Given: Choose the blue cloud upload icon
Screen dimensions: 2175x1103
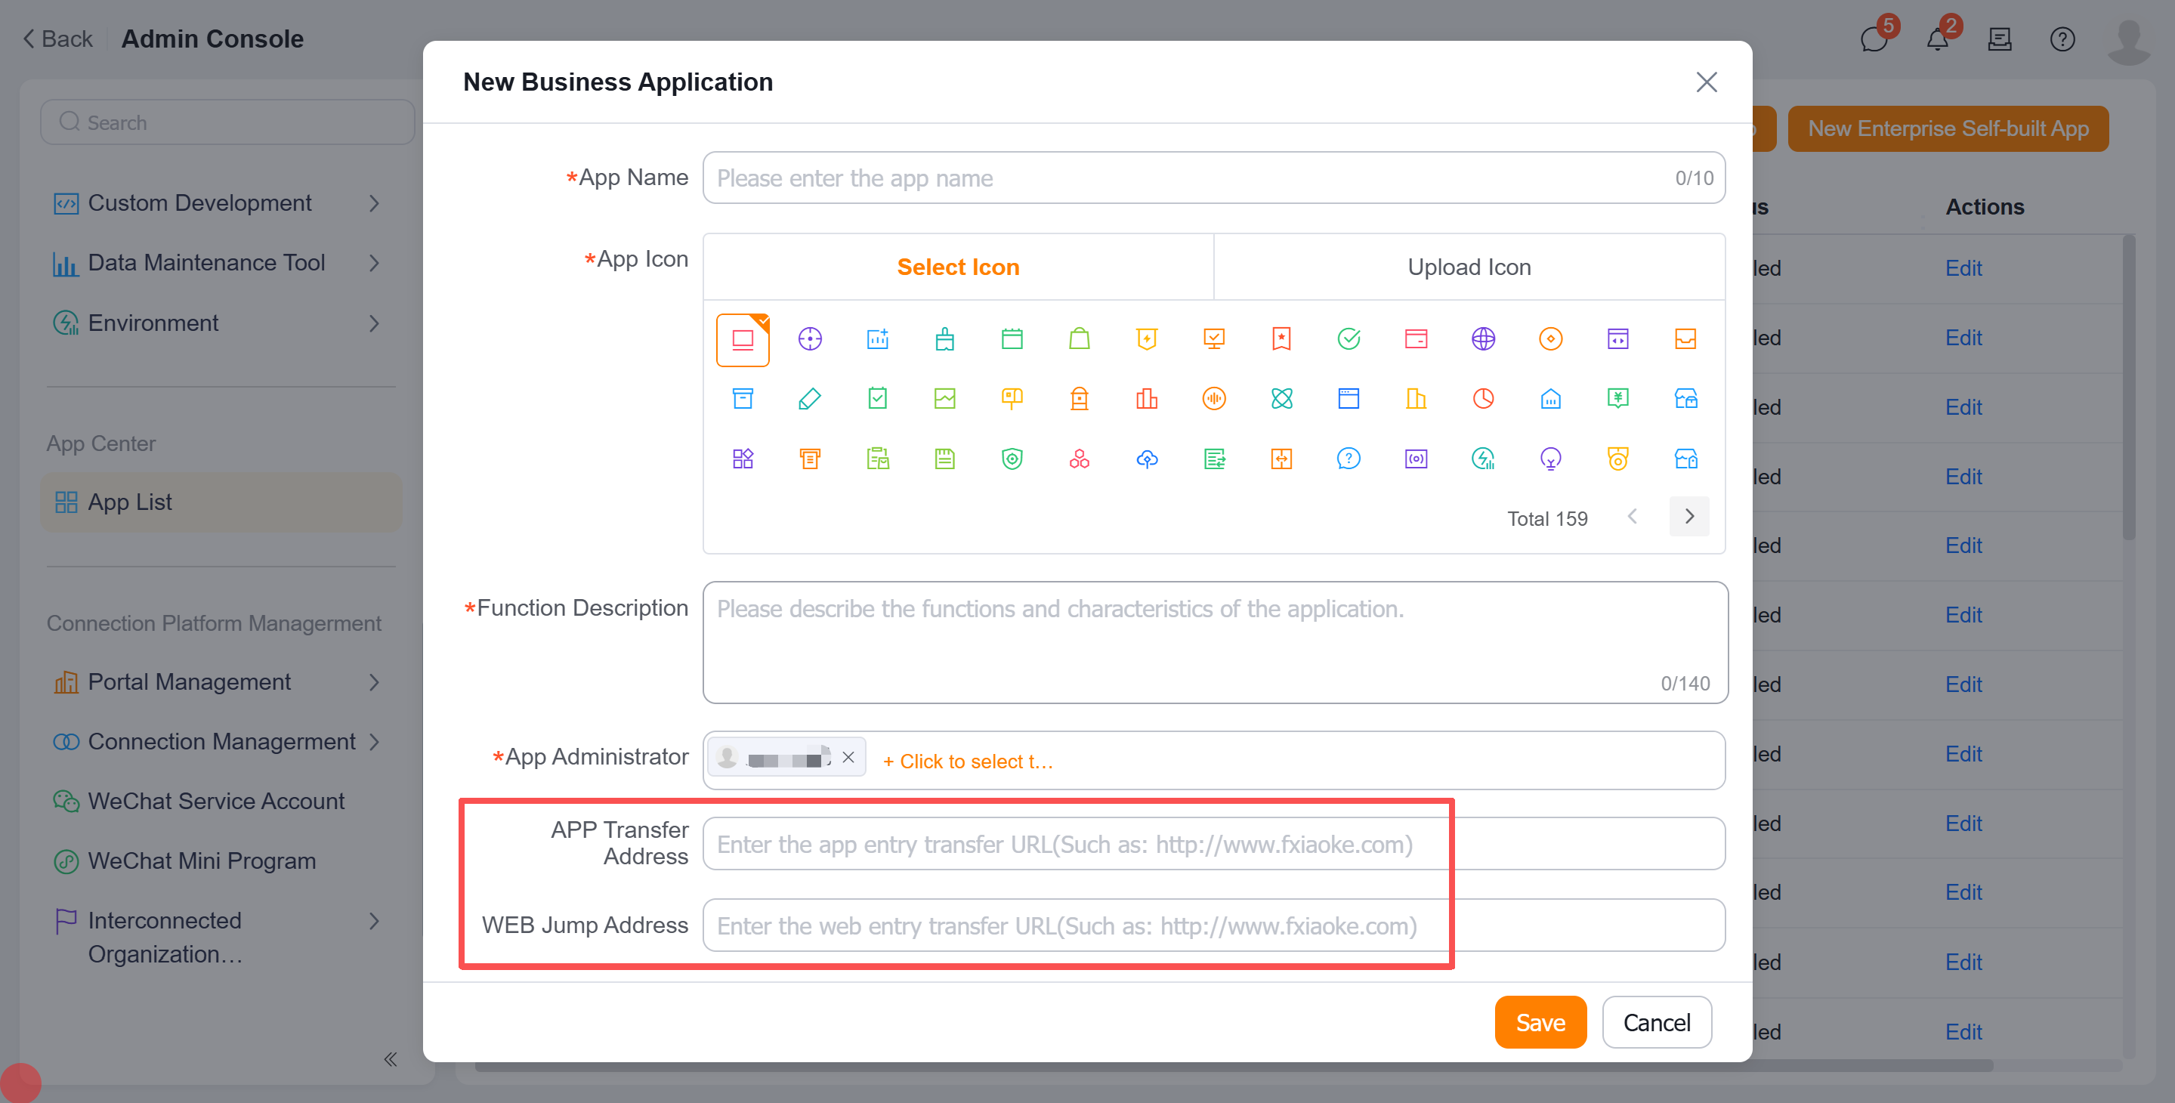Looking at the screenshot, I should pos(1147,459).
